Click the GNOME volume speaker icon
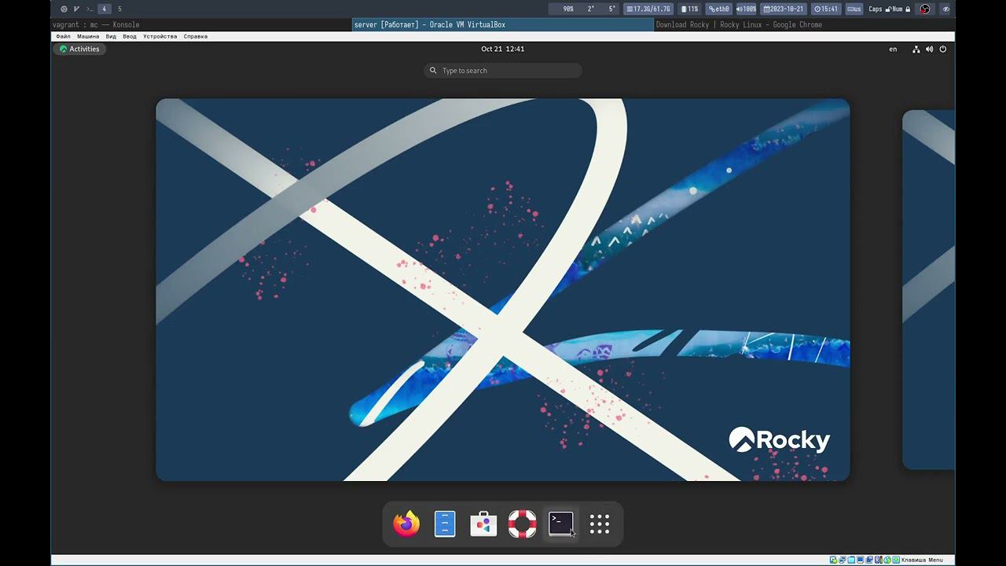The width and height of the screenshot is (1006, 566). click(x=930, y=49)
